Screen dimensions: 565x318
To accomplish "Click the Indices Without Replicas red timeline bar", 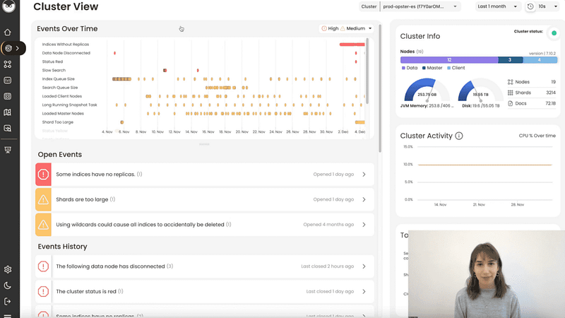I will pos(352,45).
